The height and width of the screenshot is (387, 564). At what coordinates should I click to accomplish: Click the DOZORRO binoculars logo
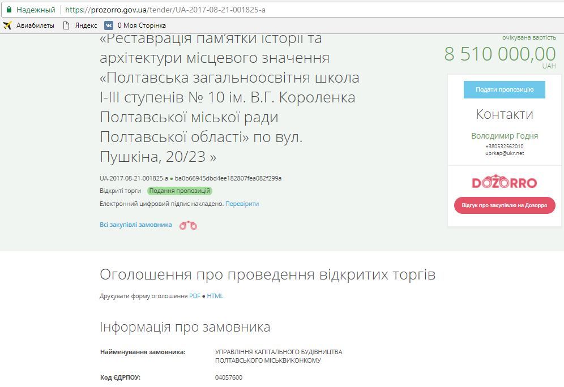tap(504, 182)
